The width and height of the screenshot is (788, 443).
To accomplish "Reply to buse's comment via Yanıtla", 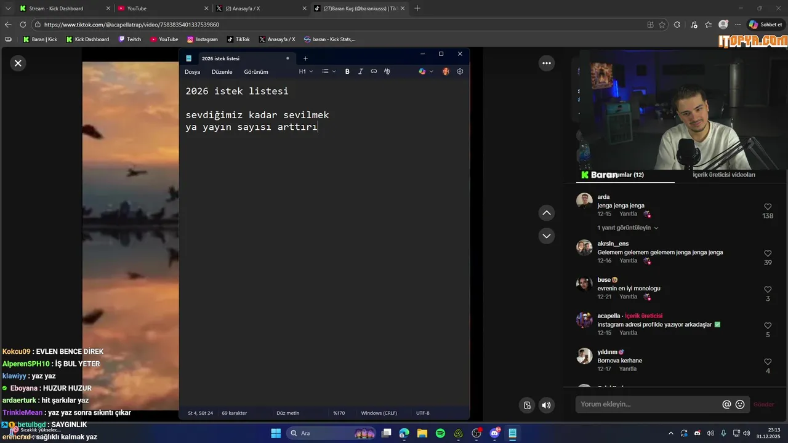I will (x=628, y=297).
